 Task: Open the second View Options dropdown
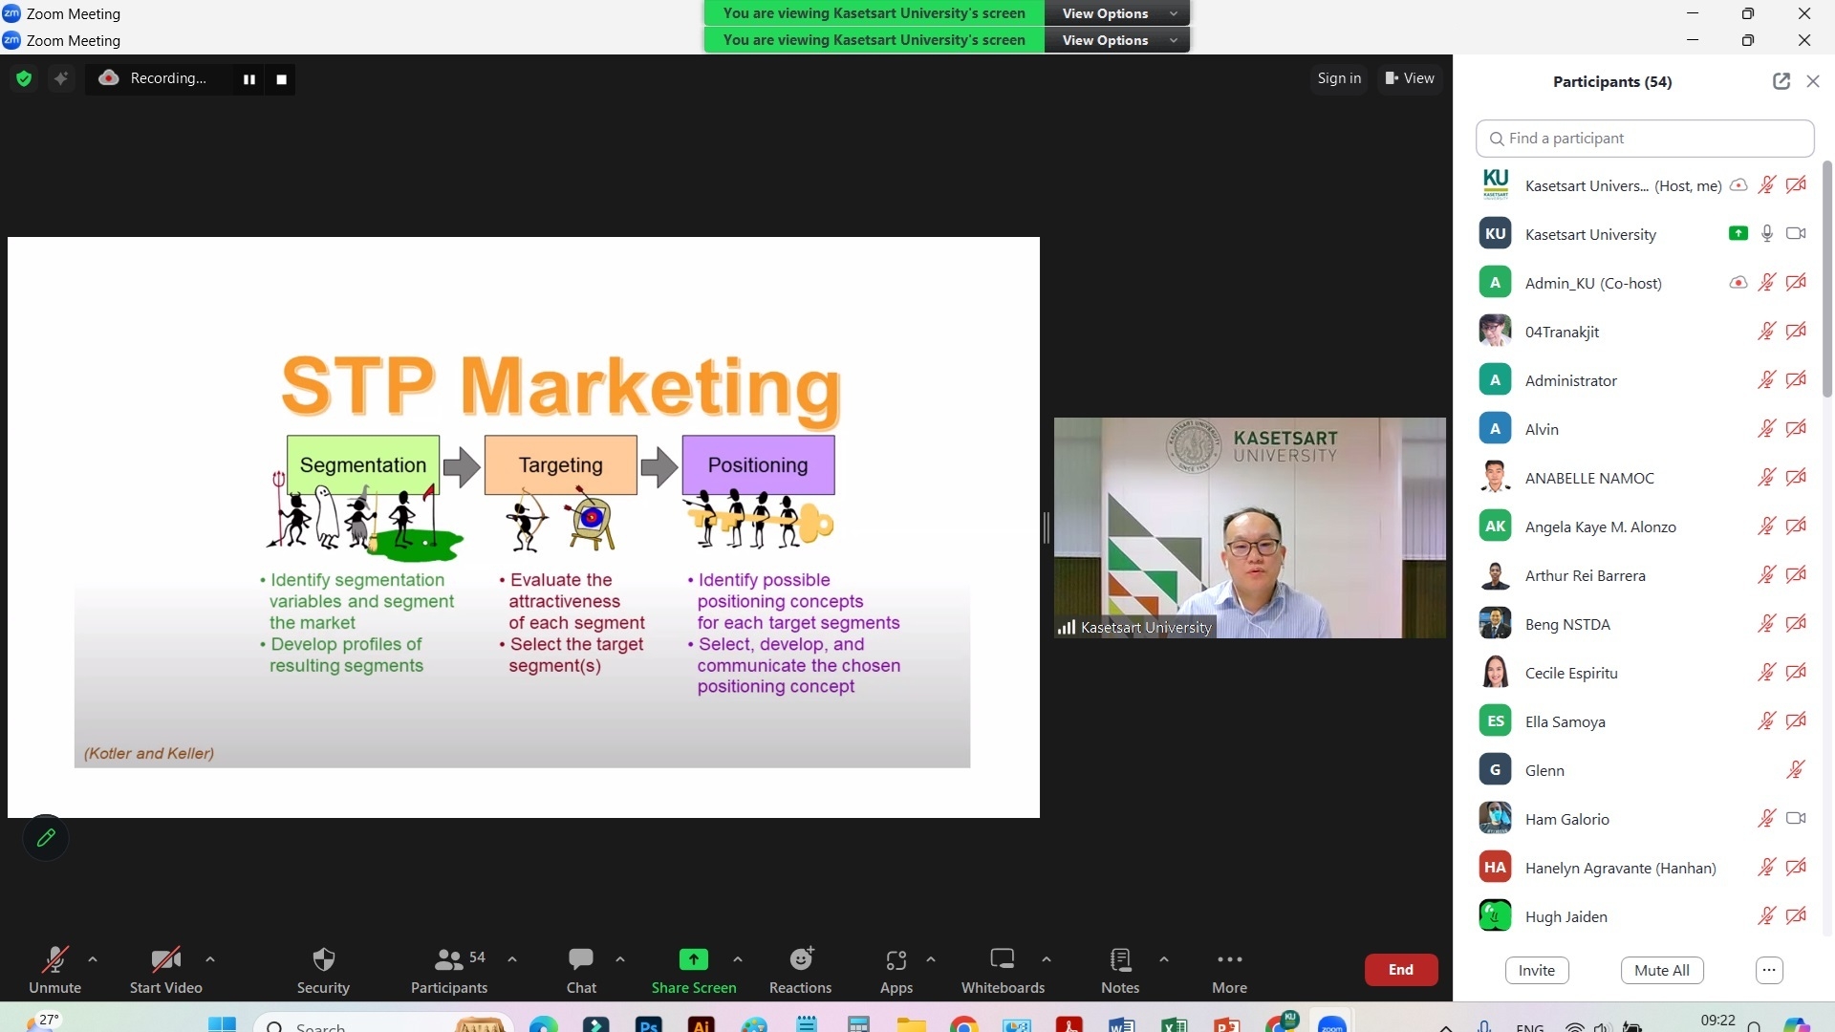[1117, 40]
